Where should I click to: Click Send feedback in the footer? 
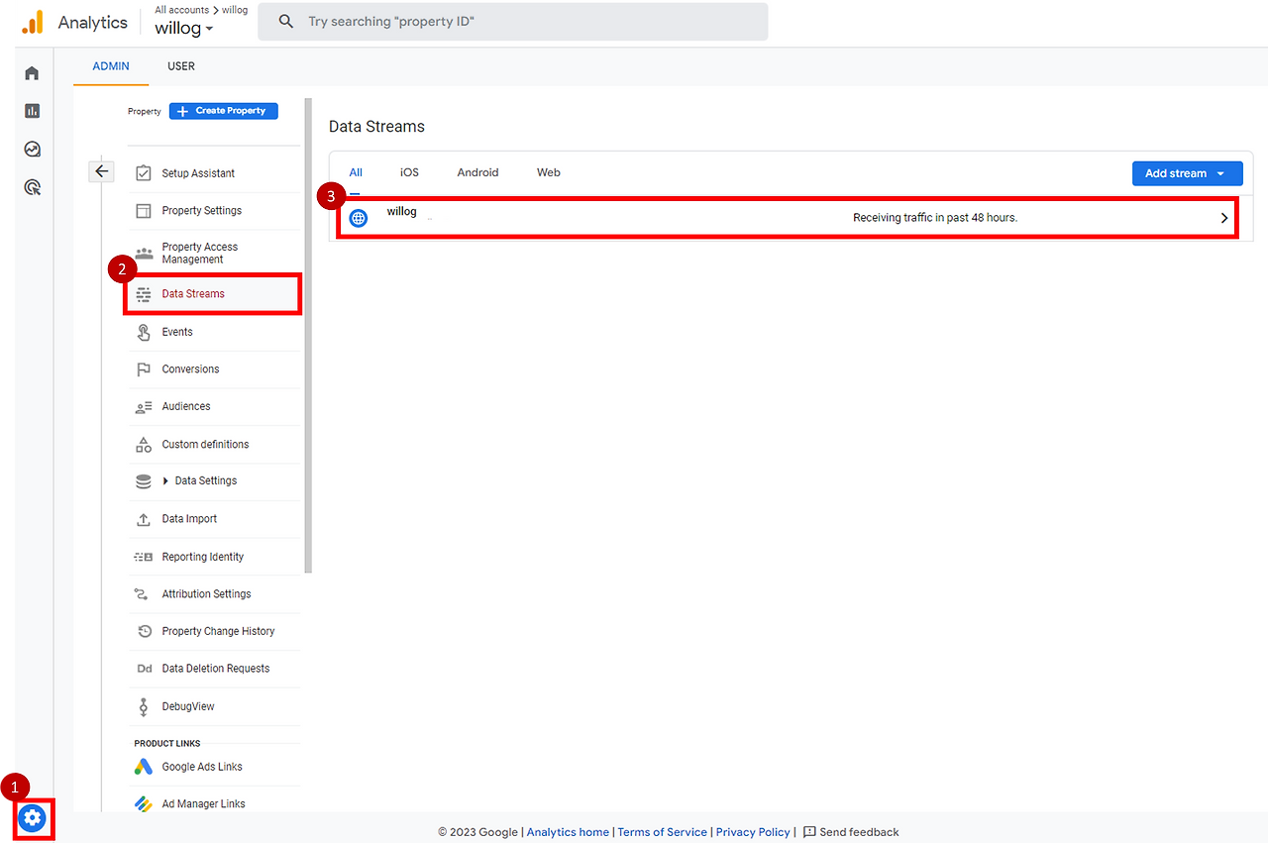tap(851, 832)
